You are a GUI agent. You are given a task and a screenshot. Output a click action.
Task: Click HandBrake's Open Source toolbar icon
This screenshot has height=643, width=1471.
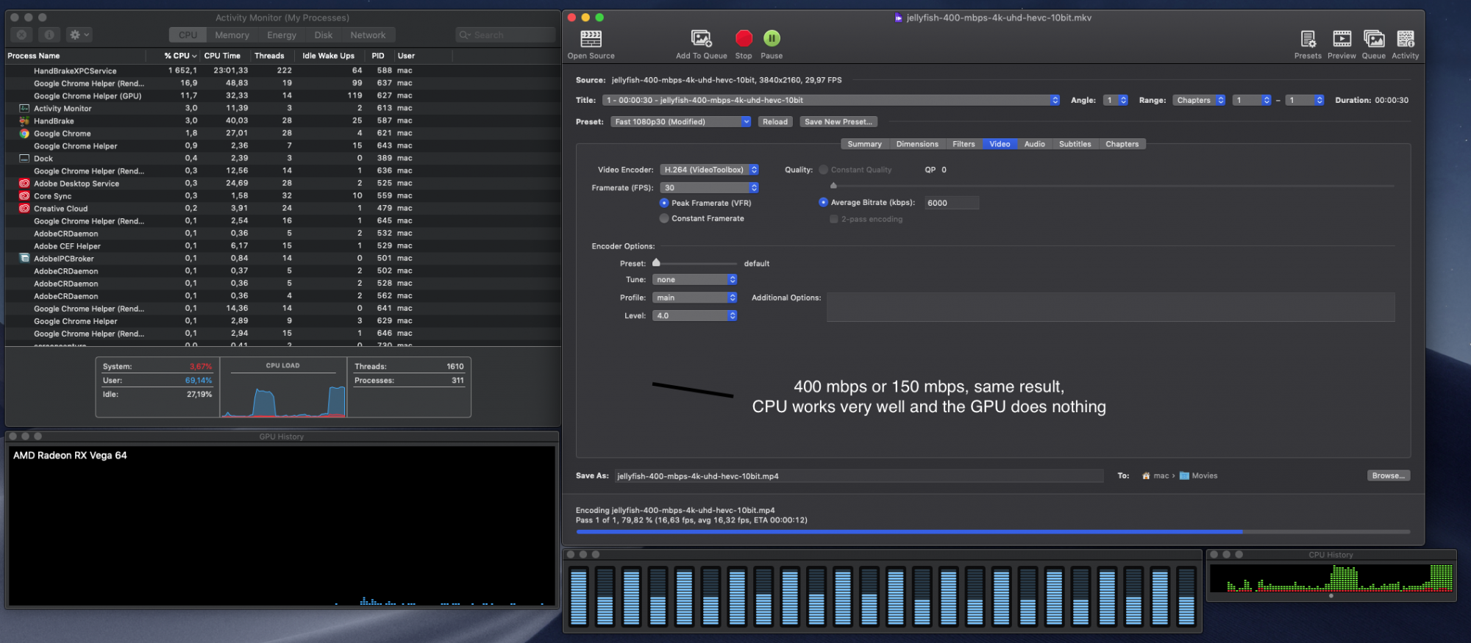(x=591, y=38)
